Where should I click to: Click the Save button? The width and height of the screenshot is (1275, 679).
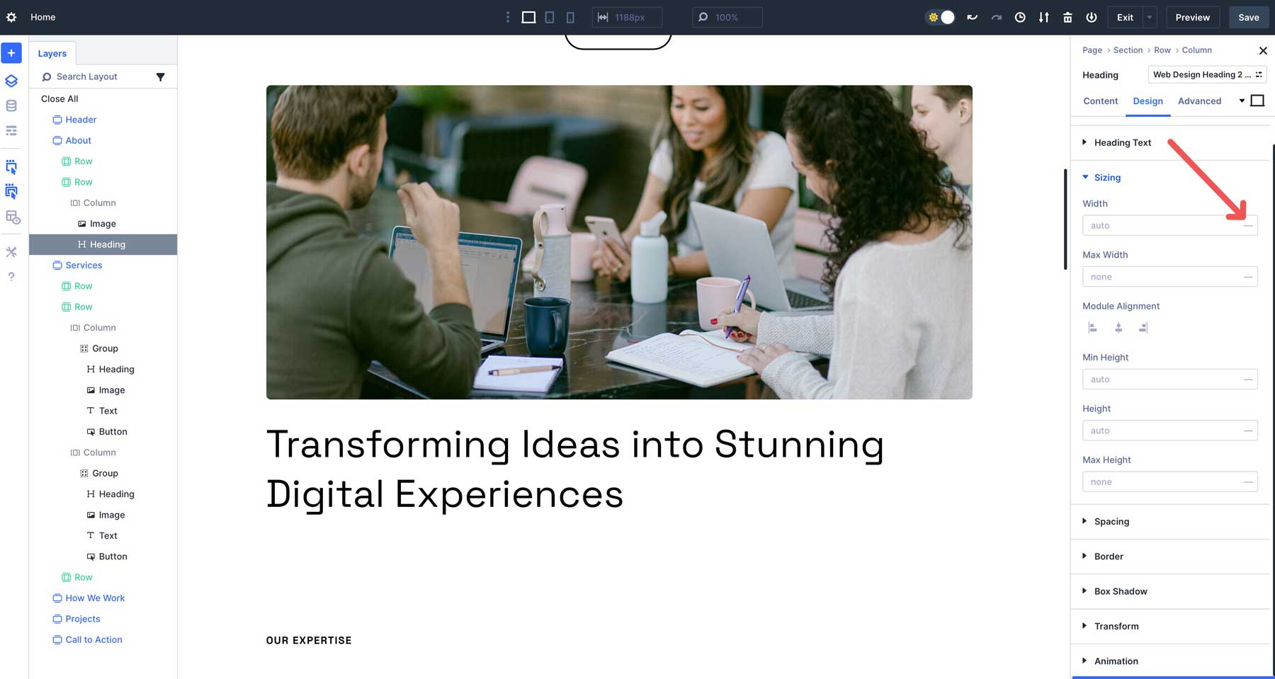click(x=1248, y=17)
